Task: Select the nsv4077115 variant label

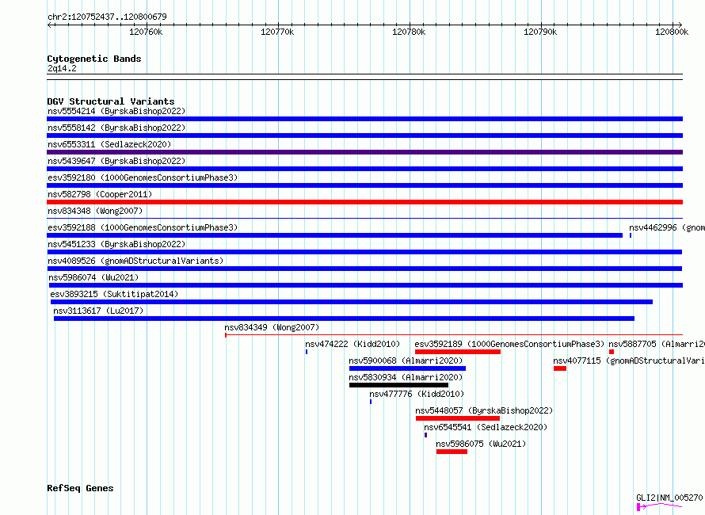Action: [x=629, y=360]
